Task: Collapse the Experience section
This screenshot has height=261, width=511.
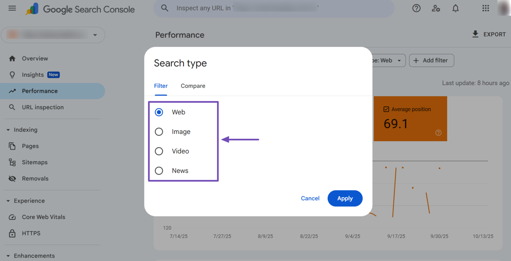Action: (x=8, y=201)
